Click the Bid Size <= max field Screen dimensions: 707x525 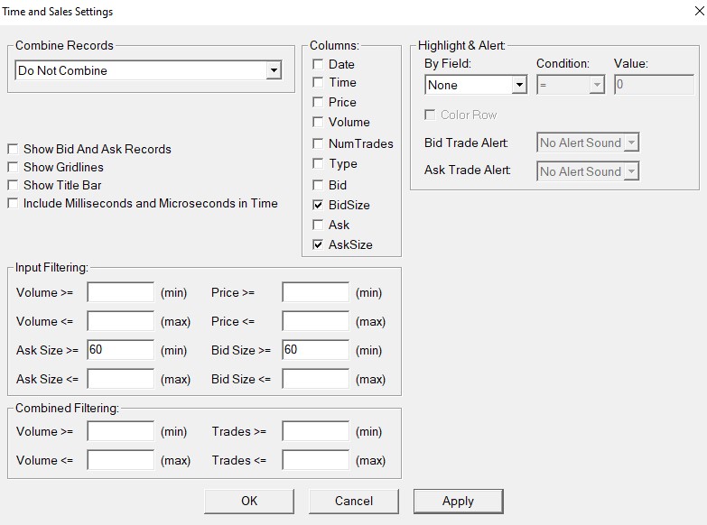316,379
